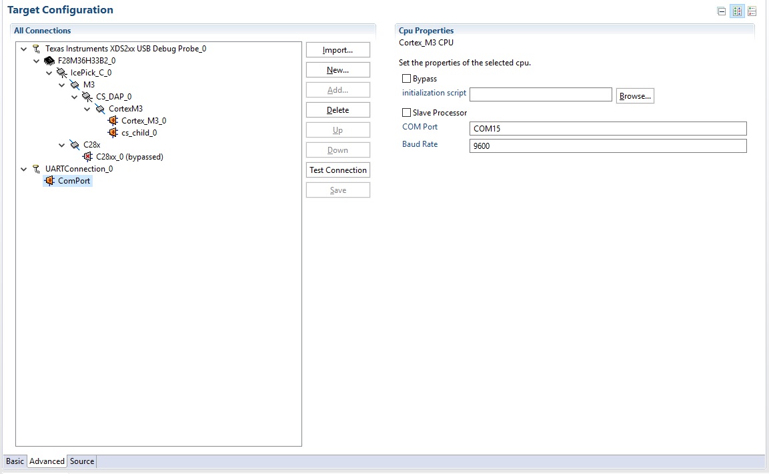
Task: Check the Slave Processor option
Action: [406, 112]
